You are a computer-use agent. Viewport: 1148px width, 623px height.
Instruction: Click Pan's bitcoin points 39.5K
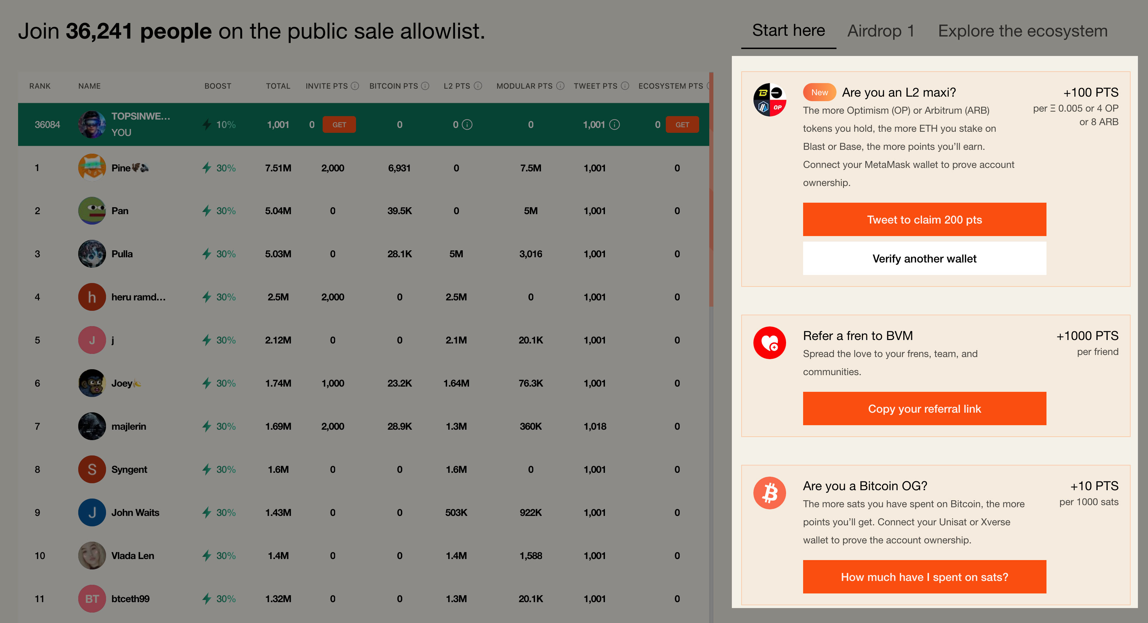point(399,211)
